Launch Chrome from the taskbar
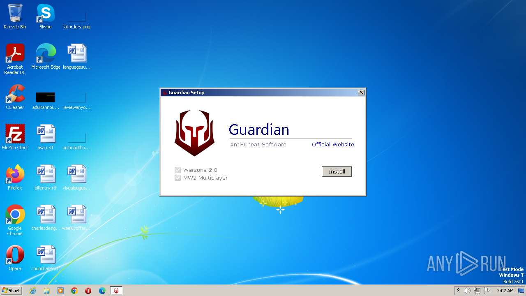Image resolution: width=526 pixels, height=296 pixels. pos(74,291)
